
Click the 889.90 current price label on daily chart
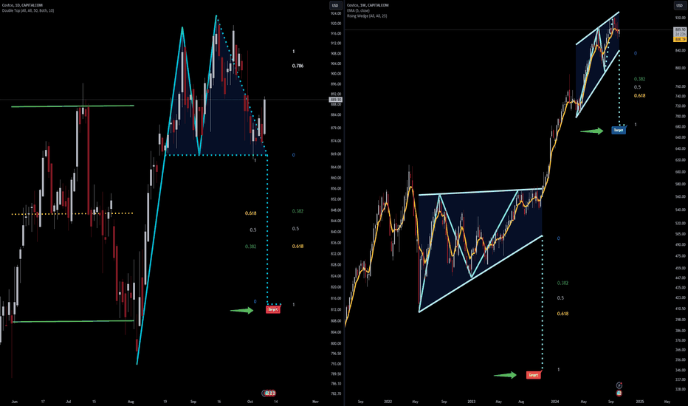pyautogui.click(x=336, y=100)
